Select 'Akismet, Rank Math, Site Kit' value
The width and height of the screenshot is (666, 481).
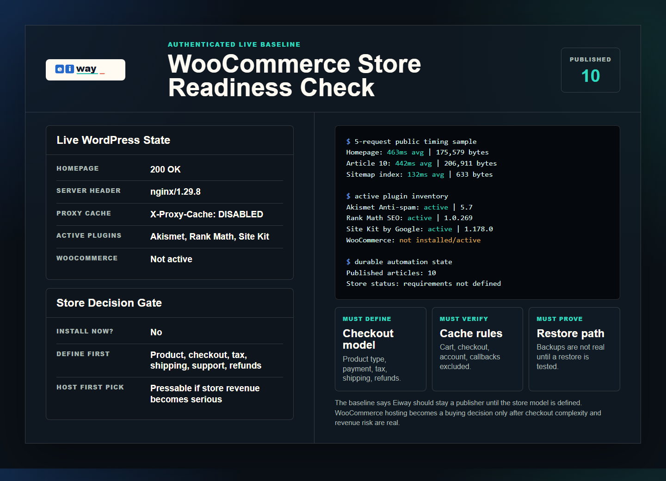[210, 236]
